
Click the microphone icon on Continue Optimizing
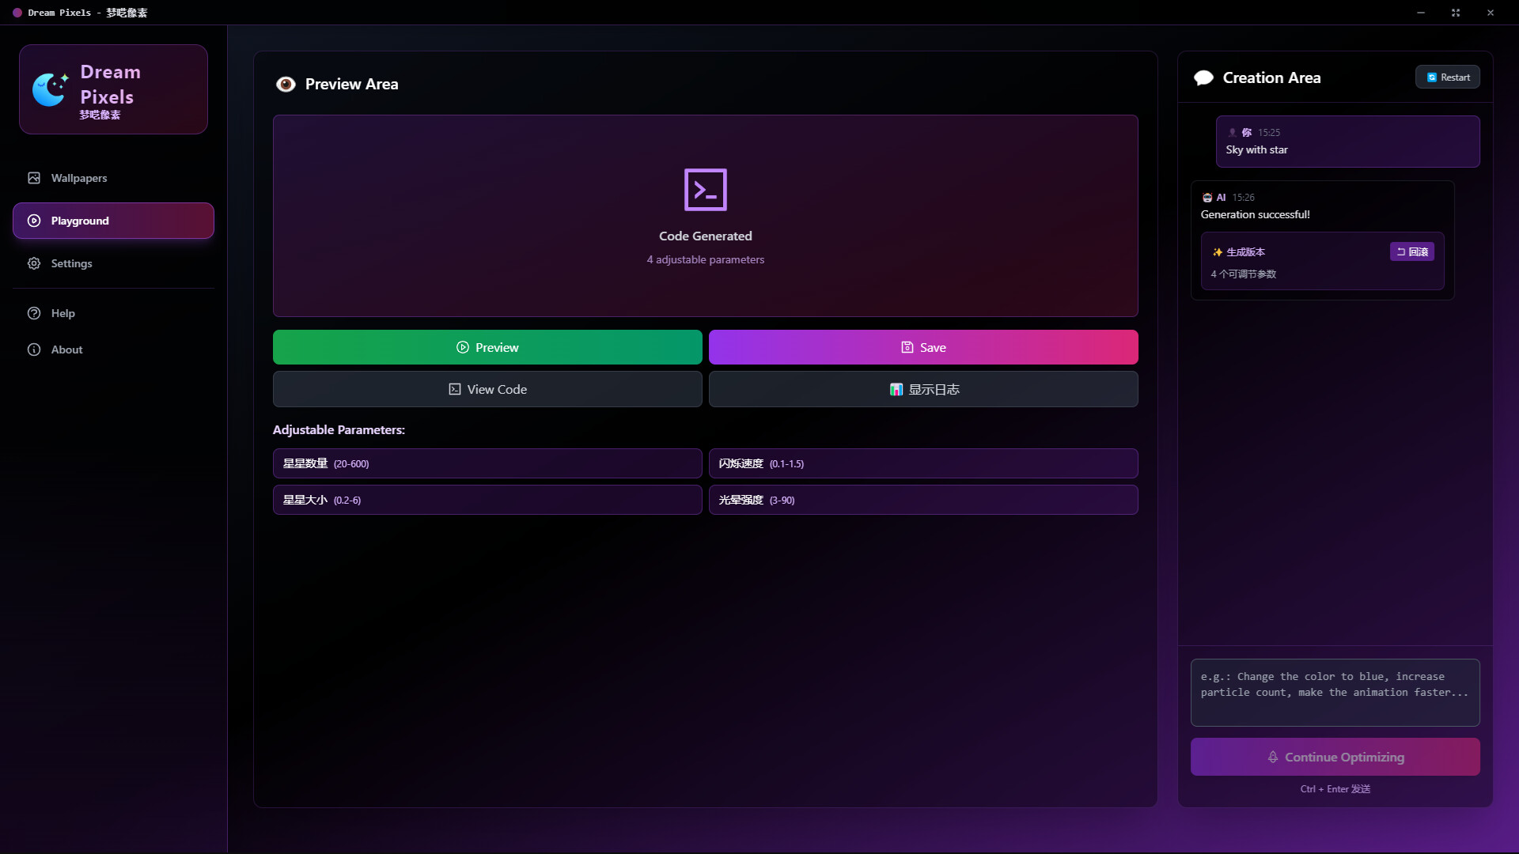(x=1274, y=757)
